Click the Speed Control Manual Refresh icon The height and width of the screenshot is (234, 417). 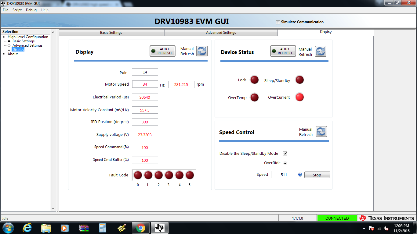click(x=321, y=132)
